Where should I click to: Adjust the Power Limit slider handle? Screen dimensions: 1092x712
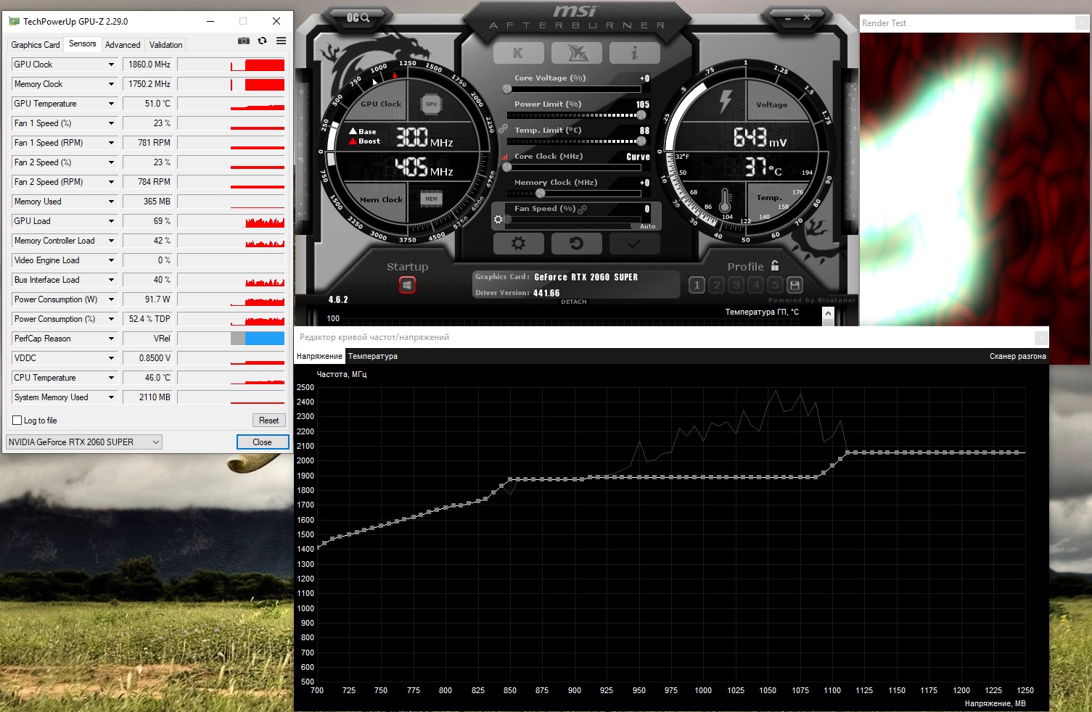[x=641, y=115]
